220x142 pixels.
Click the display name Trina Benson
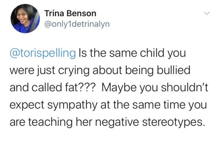(70, 13)
